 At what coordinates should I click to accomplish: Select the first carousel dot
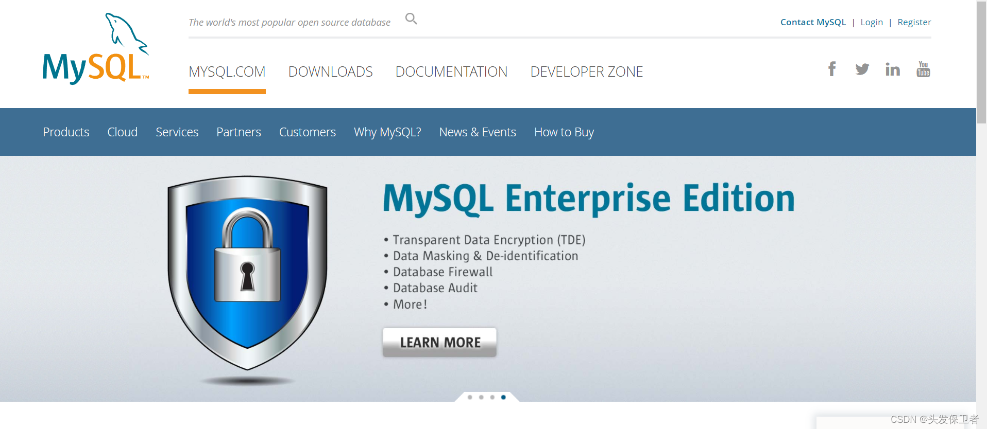pos(470,397)
